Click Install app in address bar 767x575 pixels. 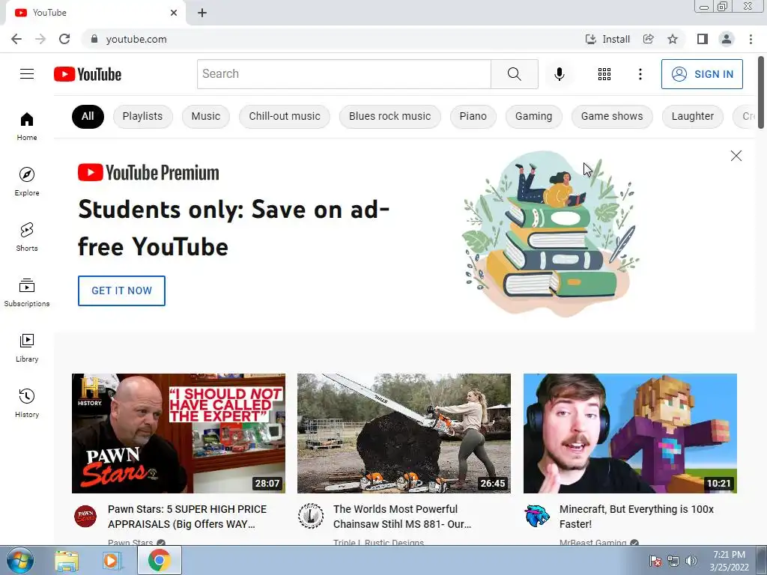tap(607, 39)
